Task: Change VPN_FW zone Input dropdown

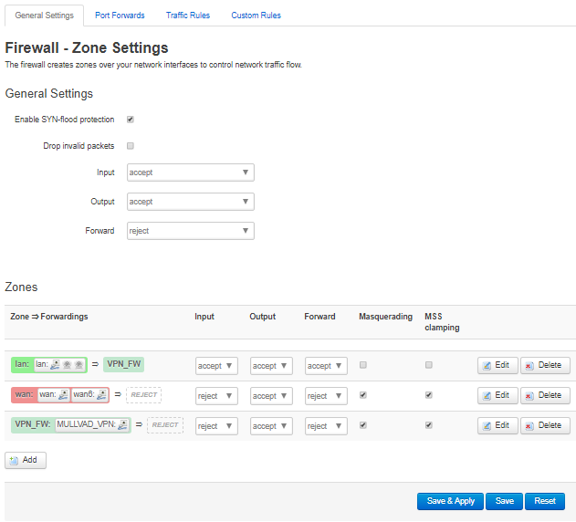Action: (x=216, y=426)
